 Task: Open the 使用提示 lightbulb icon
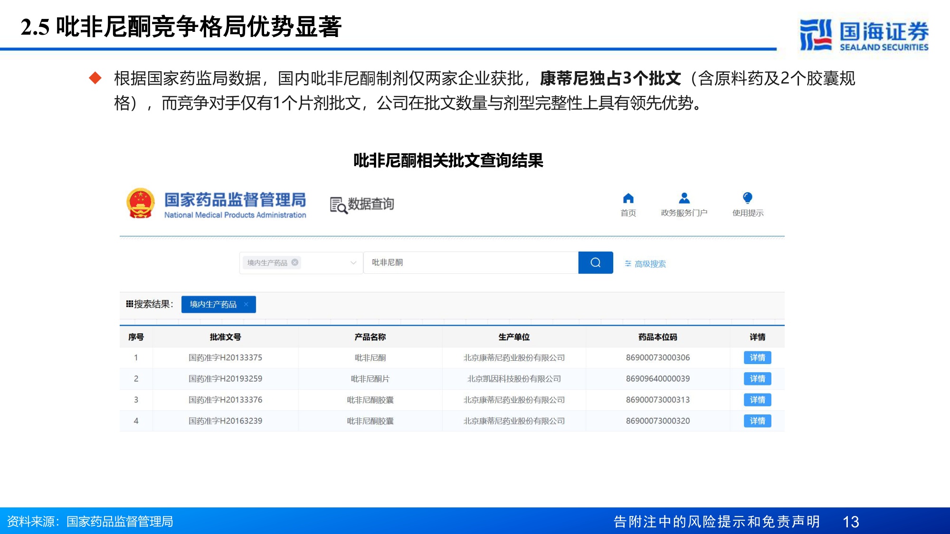[x=747, y=198]
